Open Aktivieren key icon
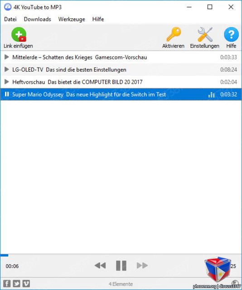Image resolution: width=242 pixels, height=290 pixels. pos(174,34)
